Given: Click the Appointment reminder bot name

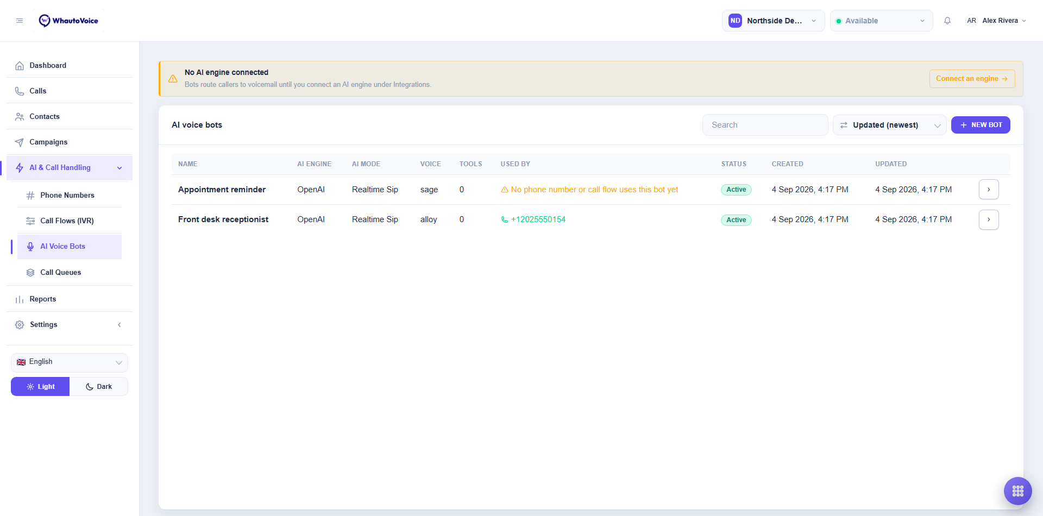Looking at the screenshot, I should coord(222,190).
